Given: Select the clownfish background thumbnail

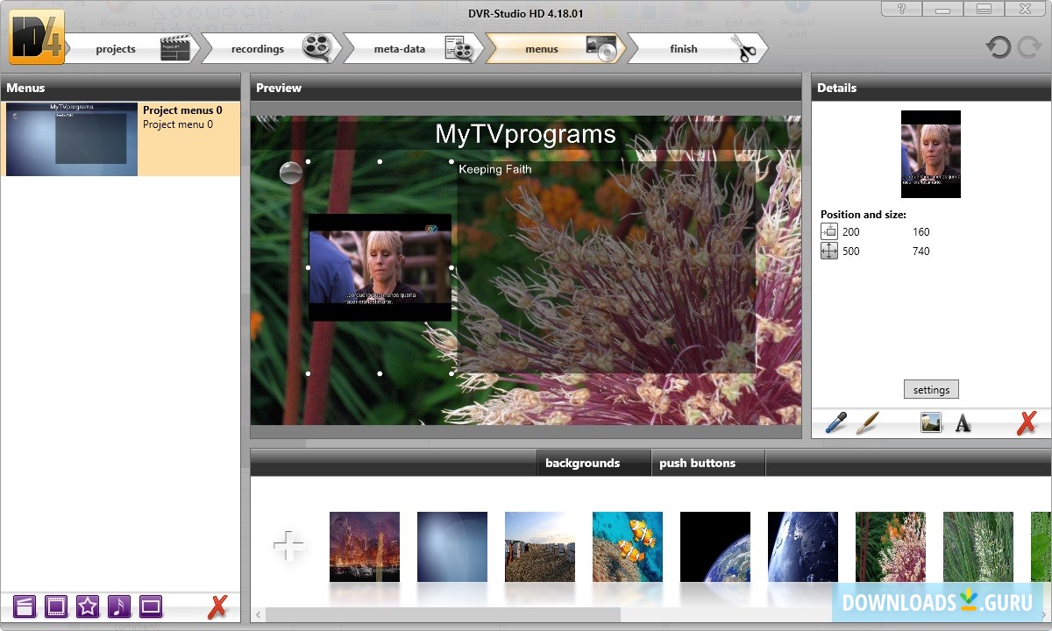Looking at the screenshot, I should tap(628, 545).
